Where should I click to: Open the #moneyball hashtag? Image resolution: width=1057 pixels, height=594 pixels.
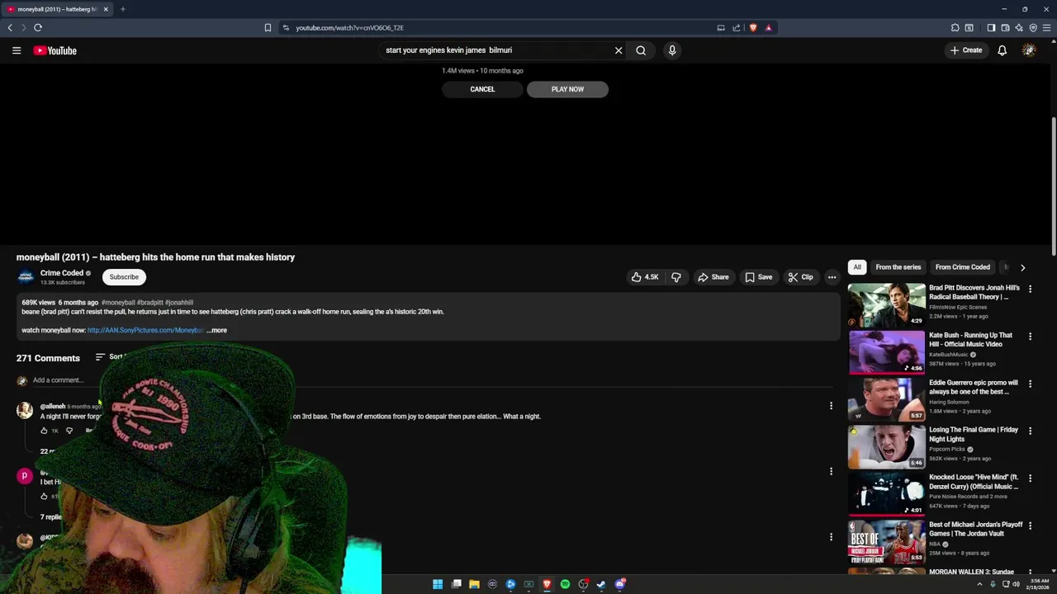(x=118, y=303)
